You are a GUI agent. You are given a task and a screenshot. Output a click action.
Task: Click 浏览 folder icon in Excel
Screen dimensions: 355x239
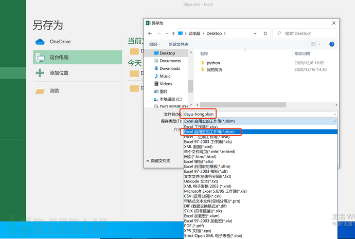tap(40, 90)
